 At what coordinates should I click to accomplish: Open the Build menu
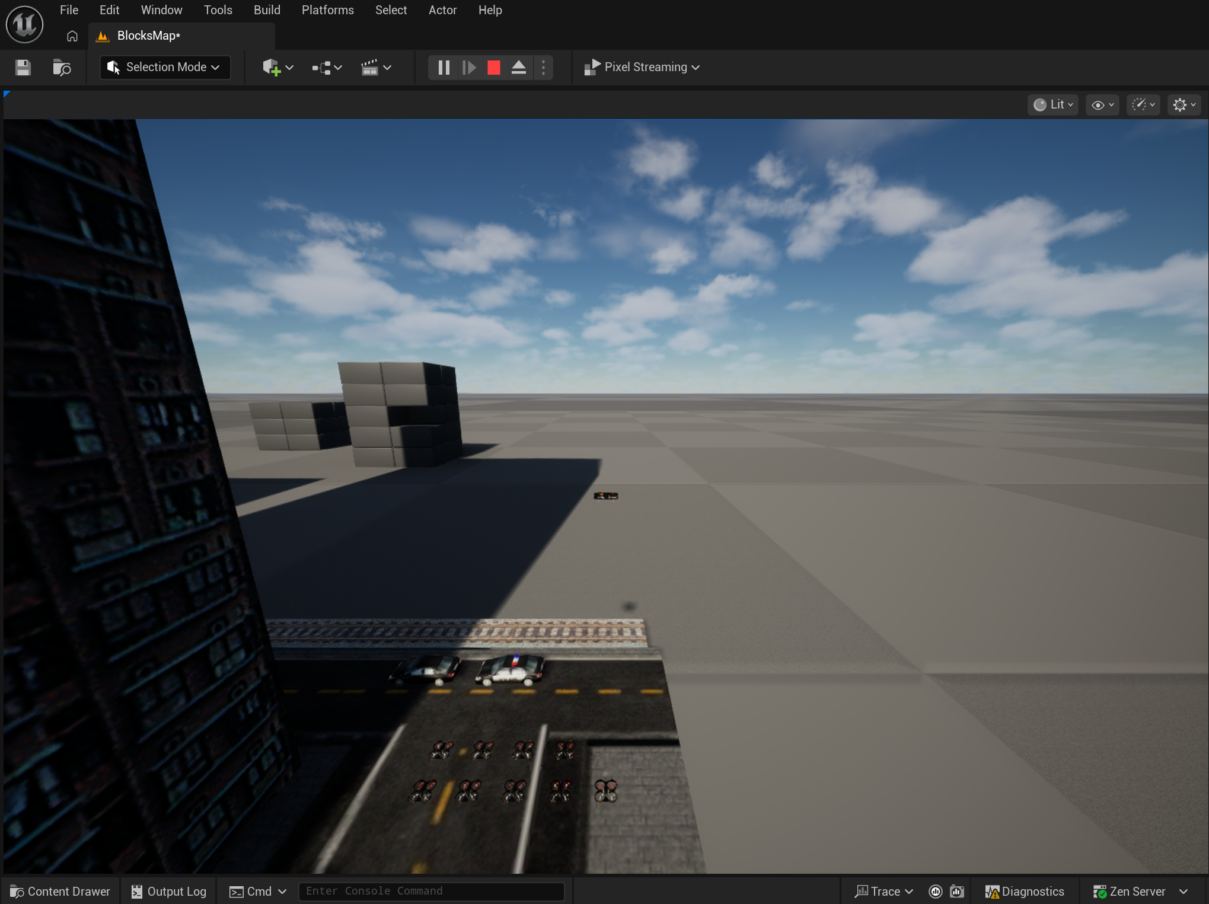coord(267,10)
